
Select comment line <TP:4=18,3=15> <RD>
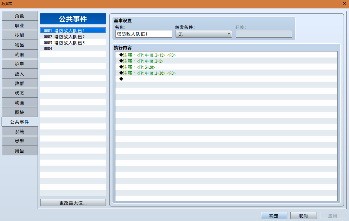[226, 55]
